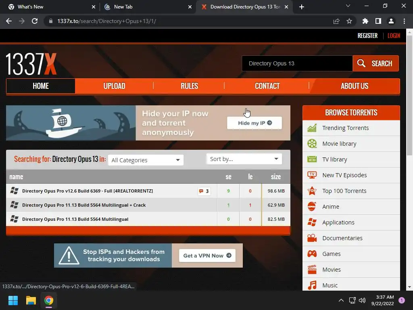Viewport: 413px width, 310px height.
Task: Open the tab search chevron in Chrome
Action: 348,6
